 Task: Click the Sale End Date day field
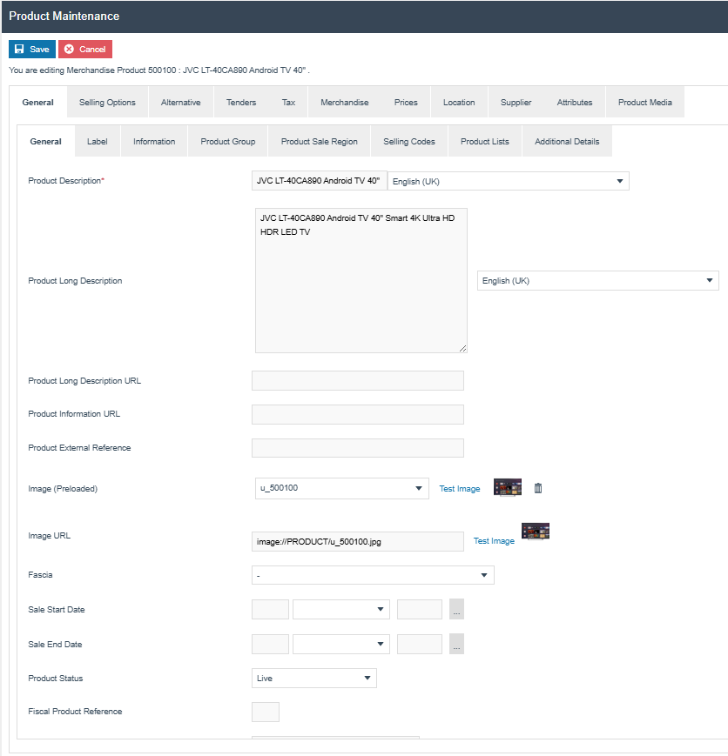pyautogui.click(x=270, y=644)
